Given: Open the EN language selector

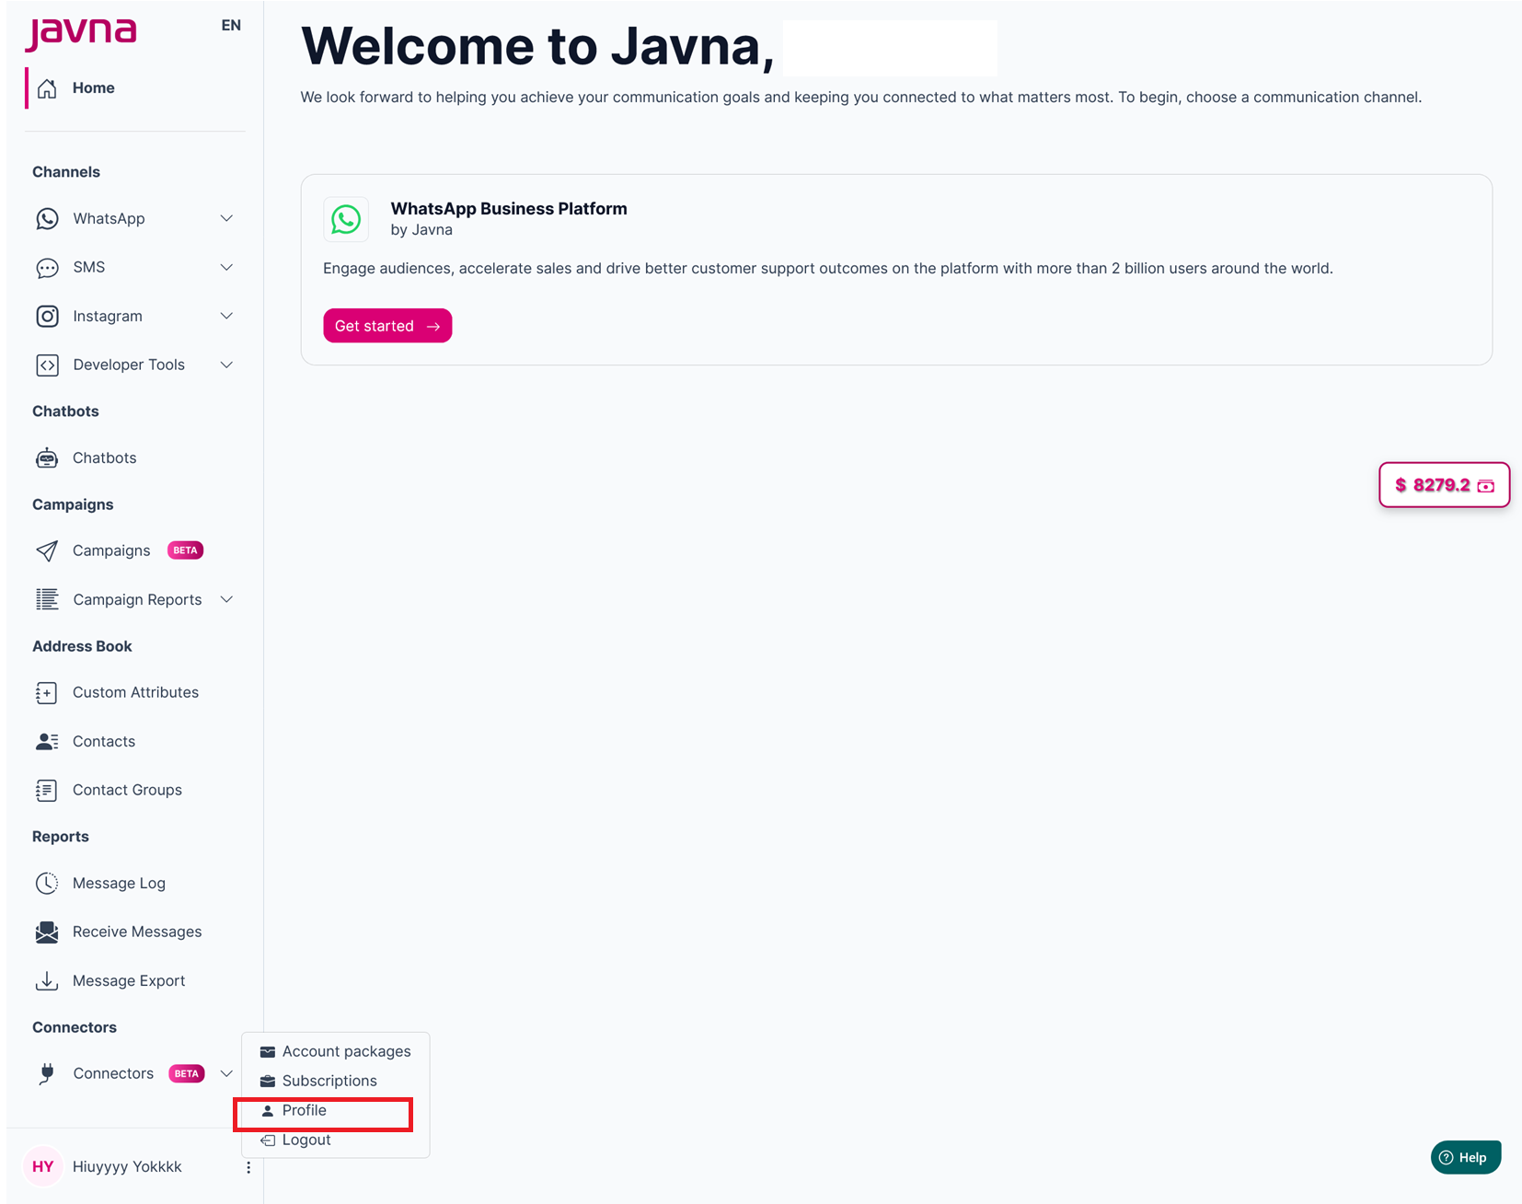Looking at the screenshot, I should (231, 26).
